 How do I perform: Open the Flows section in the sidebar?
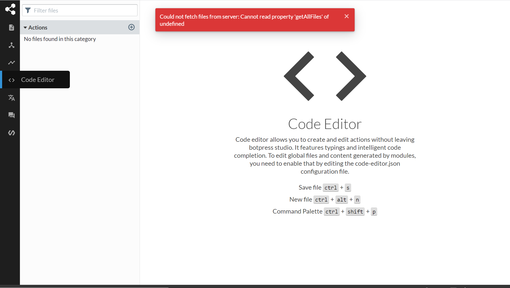[11, 45]
